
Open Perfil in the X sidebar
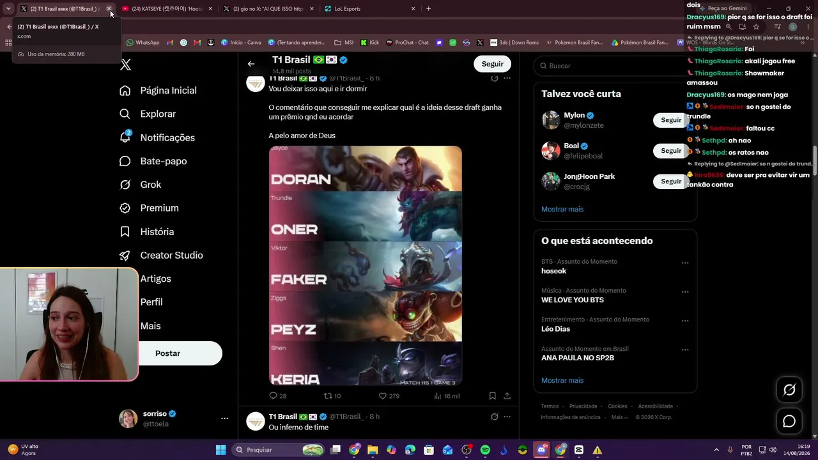click(x=151, y=302)
